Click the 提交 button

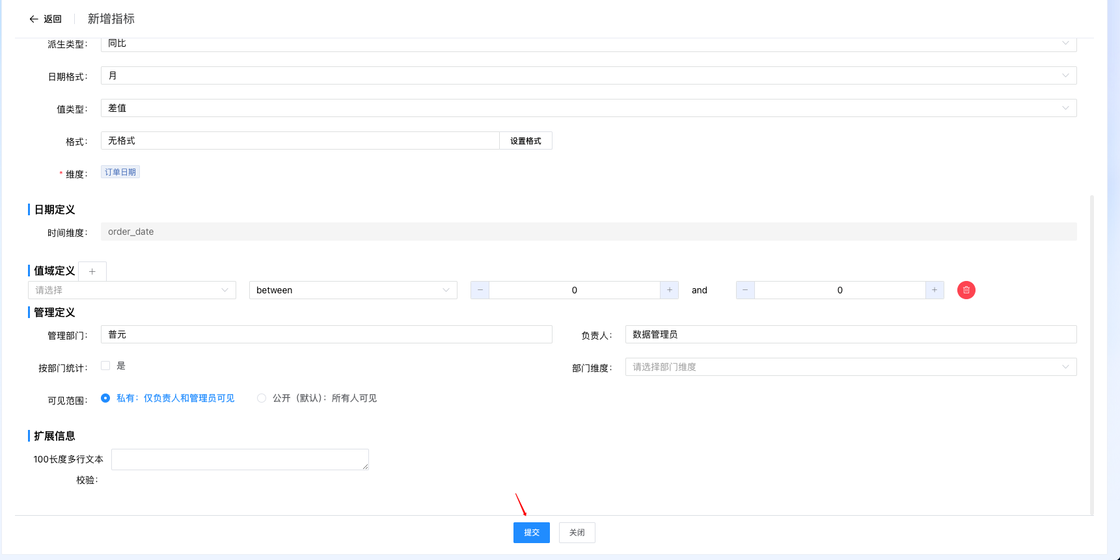coord(531,533)
